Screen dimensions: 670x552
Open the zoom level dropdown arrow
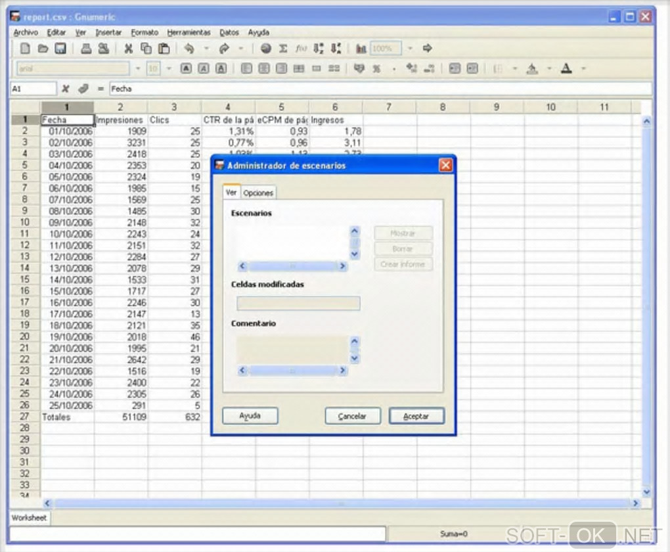tap(410, 49)
